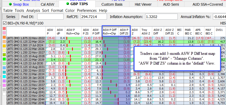The width and height of the screenshot is (226, 105).
Task: Select row UKTI-3MO 0.125 22-Mar-2046
Action: point(26,103)
